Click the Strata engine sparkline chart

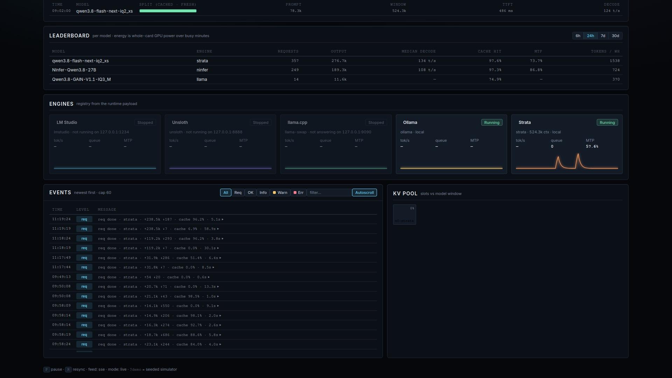pyautogui.click(x=567, y=161)
